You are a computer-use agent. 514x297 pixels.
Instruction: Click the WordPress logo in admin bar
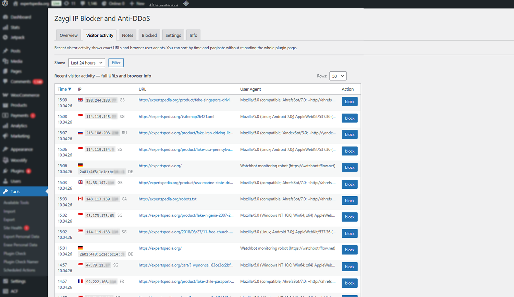tap(5, 3)
